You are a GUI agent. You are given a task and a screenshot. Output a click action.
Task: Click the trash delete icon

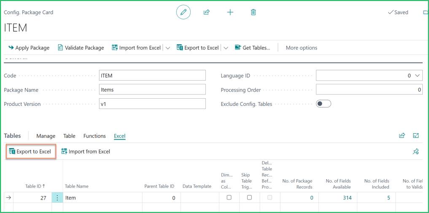click(x=254, y=12)
